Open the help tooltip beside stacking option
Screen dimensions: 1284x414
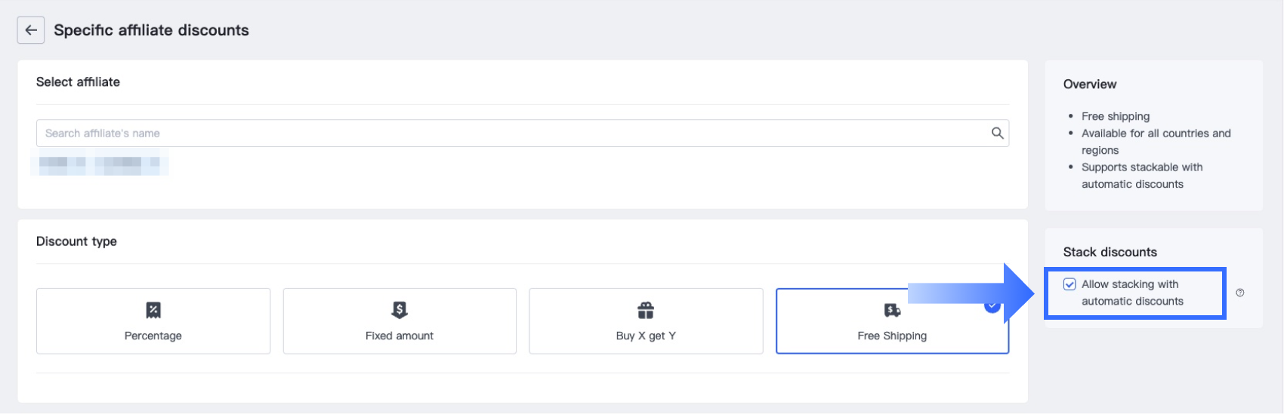pos(1240,293)
